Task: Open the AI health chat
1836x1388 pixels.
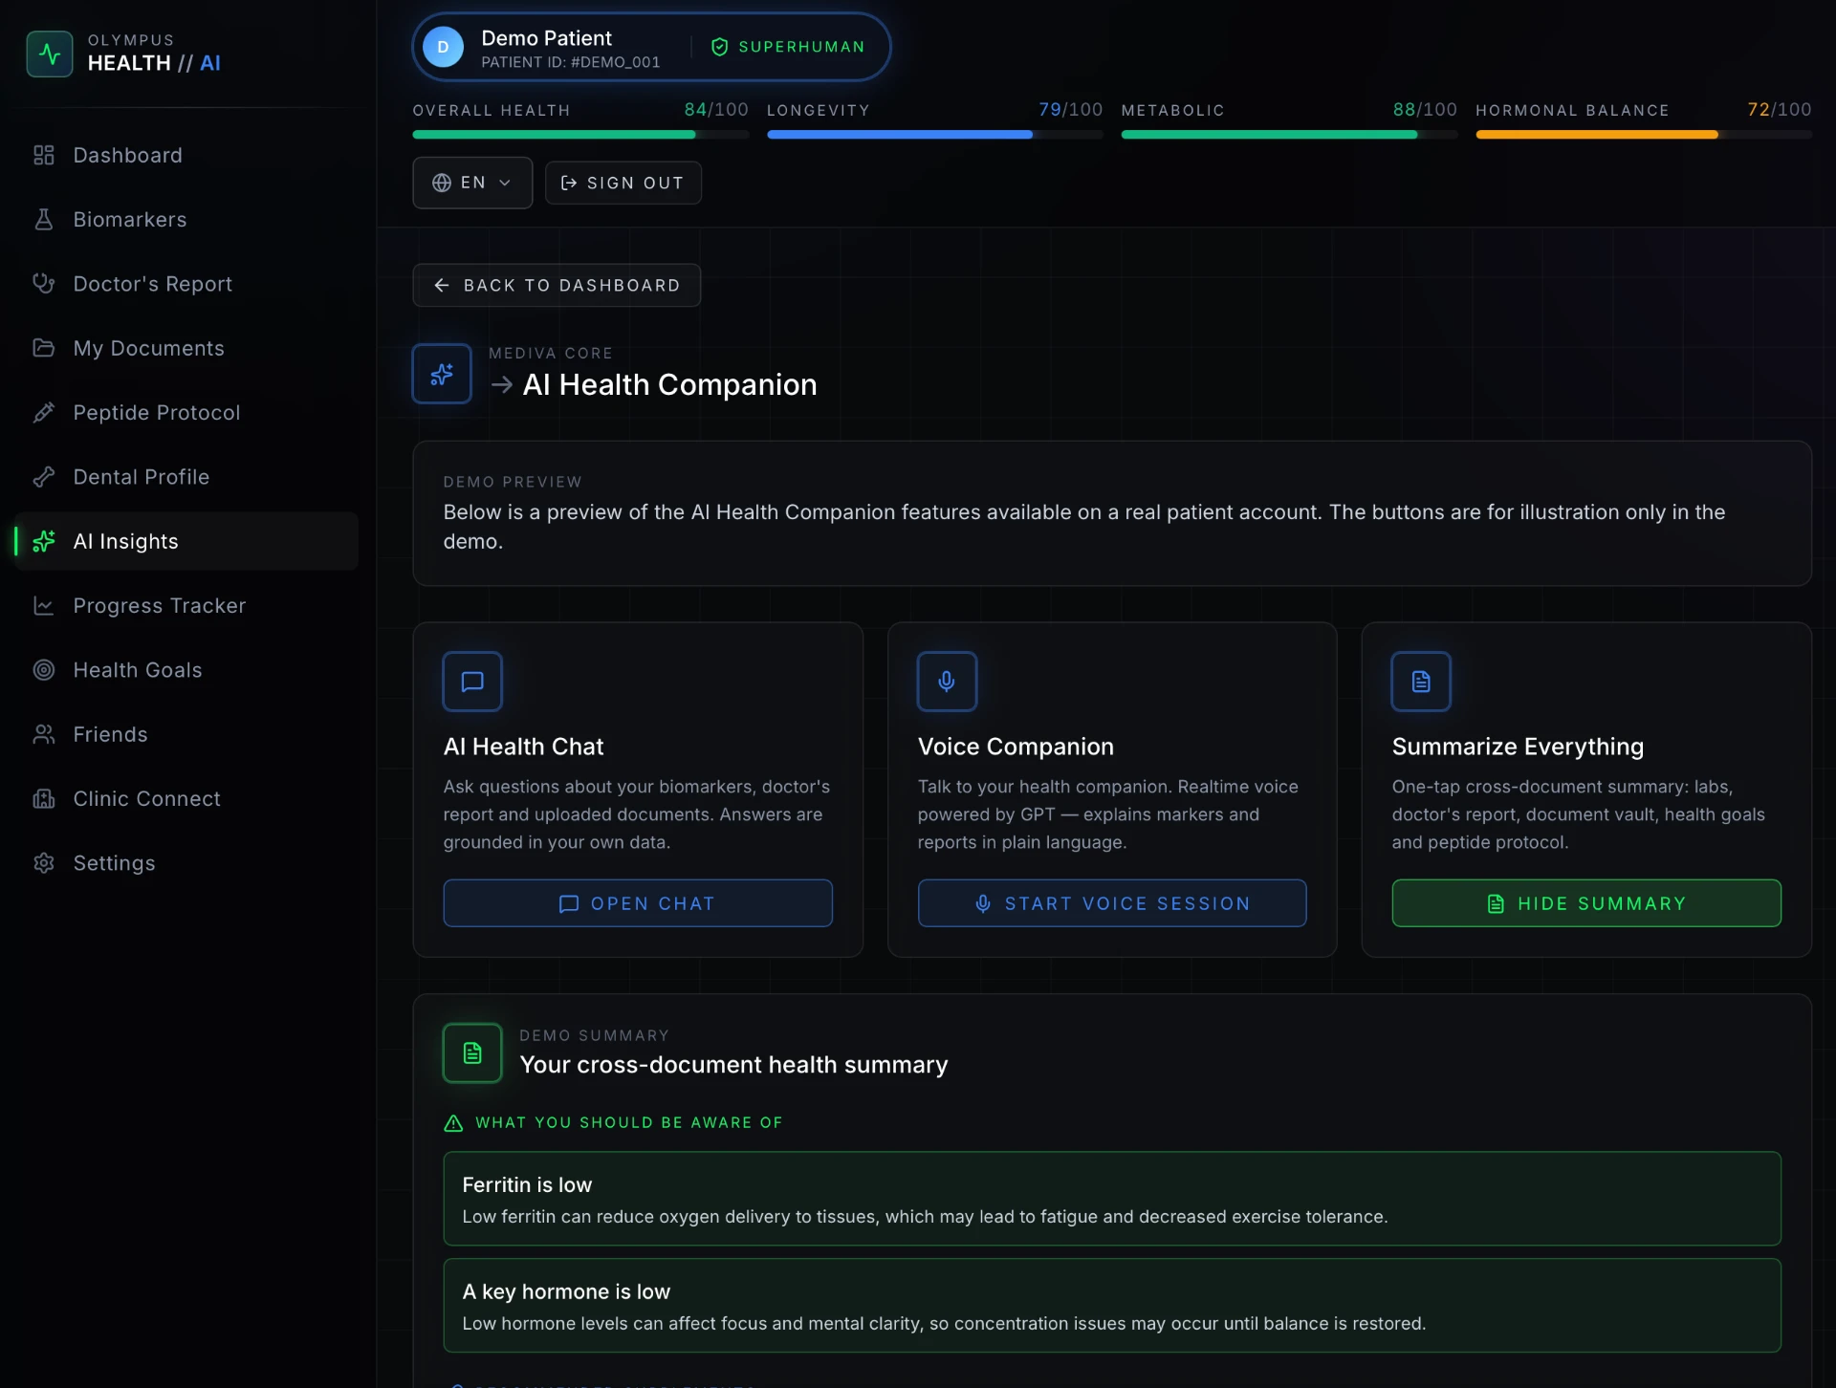Action: click(x=638, y=903)
